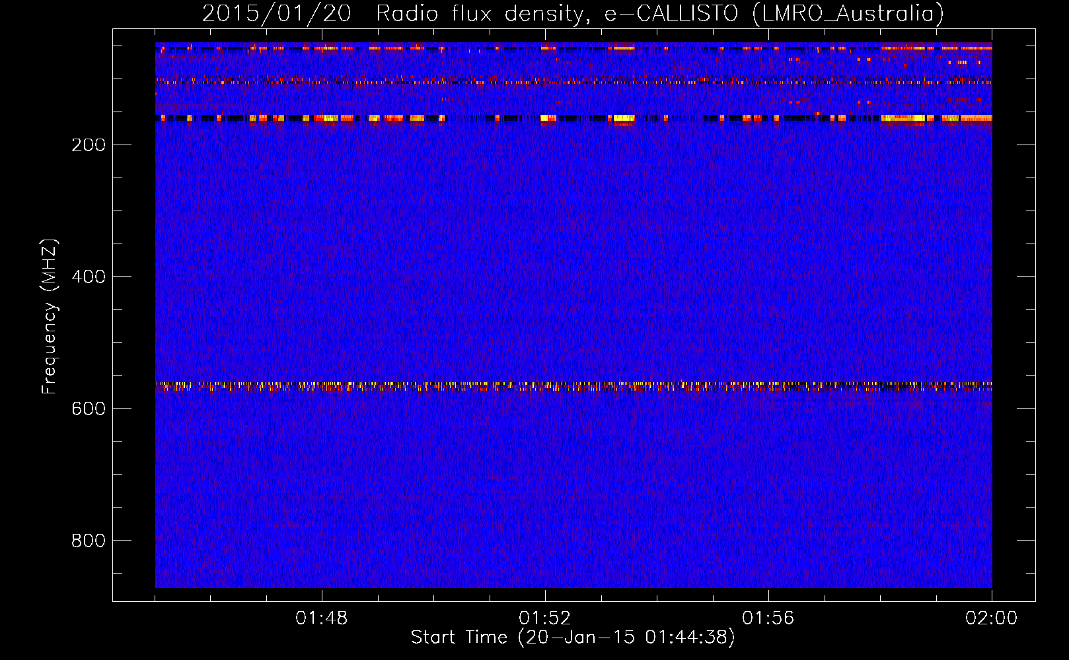Select the date "2015/01/20" in the title
Screen dimensions: 1069x660
277,14
